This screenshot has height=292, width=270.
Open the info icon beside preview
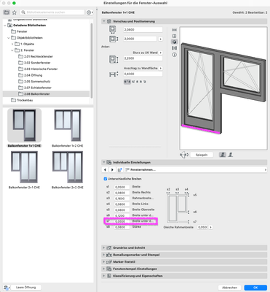174,55
